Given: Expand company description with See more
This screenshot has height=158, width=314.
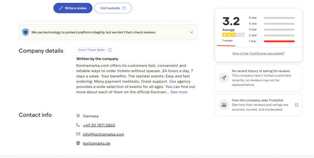Looking at the screenshot, I should tap(179, 92).
